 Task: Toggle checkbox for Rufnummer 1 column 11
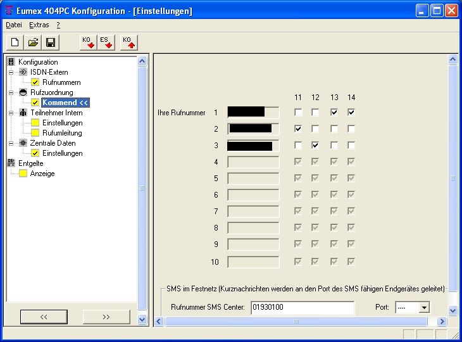click(x=298, y=112)
